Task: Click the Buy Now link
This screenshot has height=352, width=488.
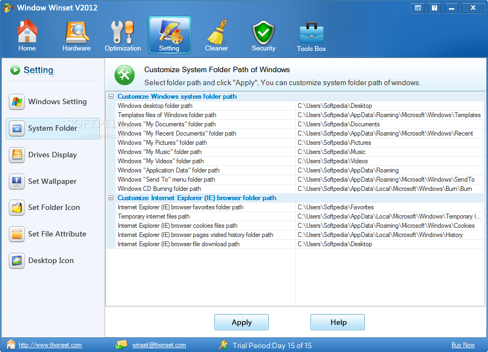Action: tap(463, 345)
